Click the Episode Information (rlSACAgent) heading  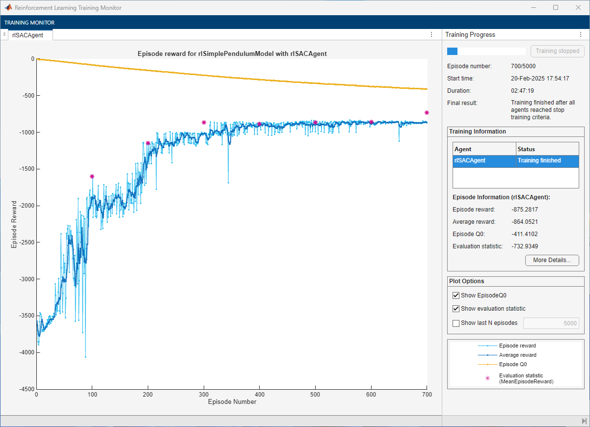click(501, 197)
